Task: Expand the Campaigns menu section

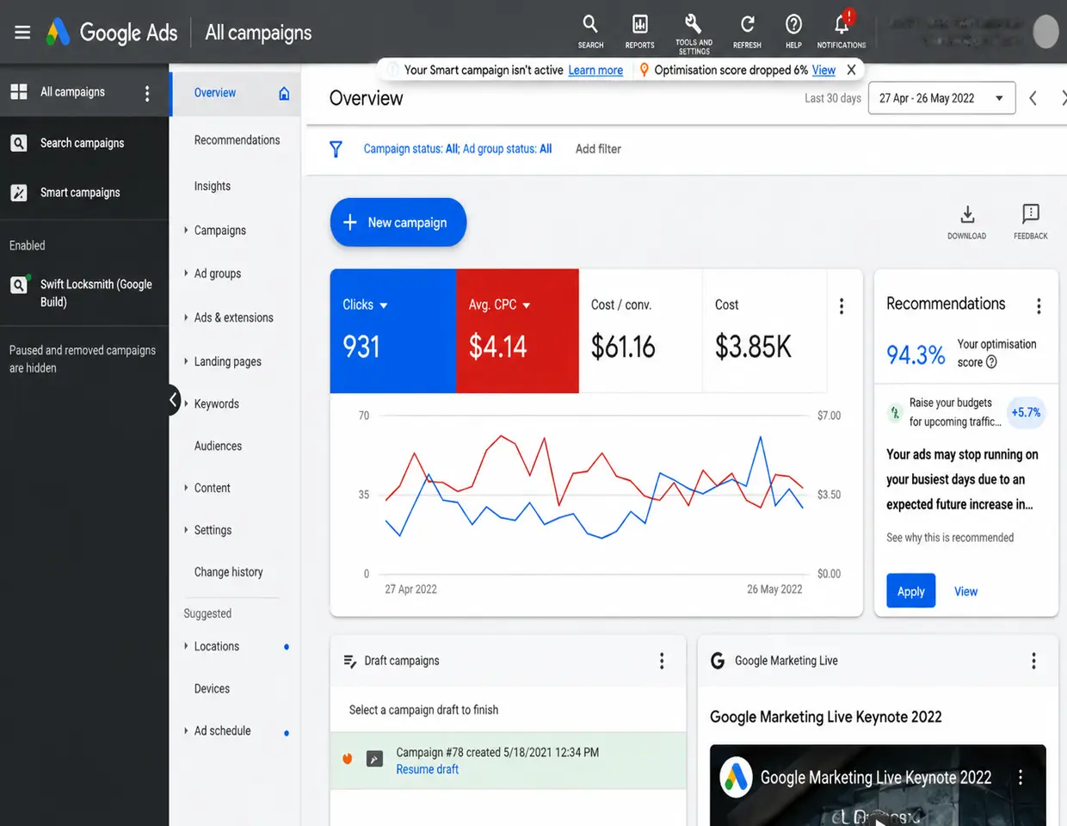Action: [x=186, y=230]
